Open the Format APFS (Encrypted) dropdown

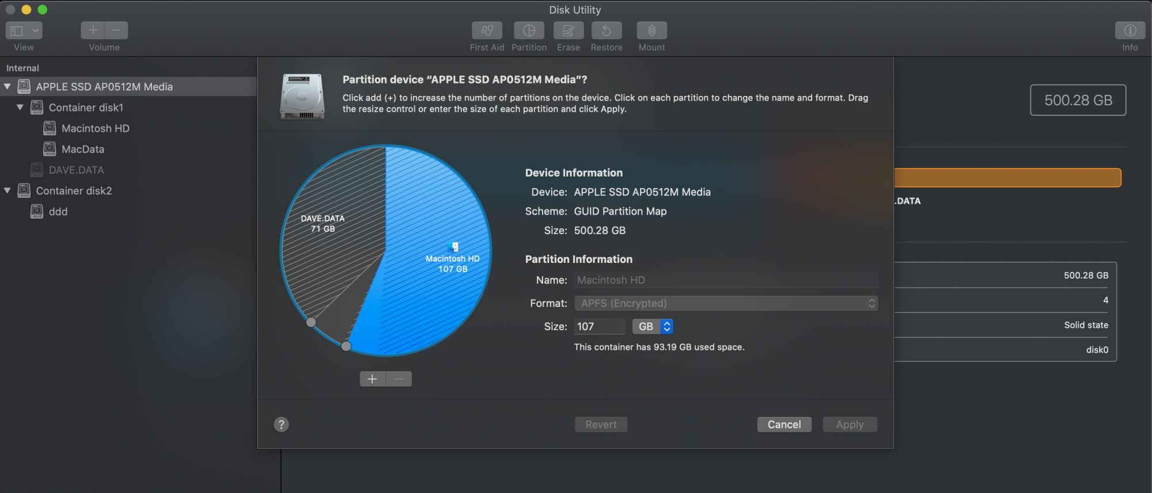(x=726, y=303)
